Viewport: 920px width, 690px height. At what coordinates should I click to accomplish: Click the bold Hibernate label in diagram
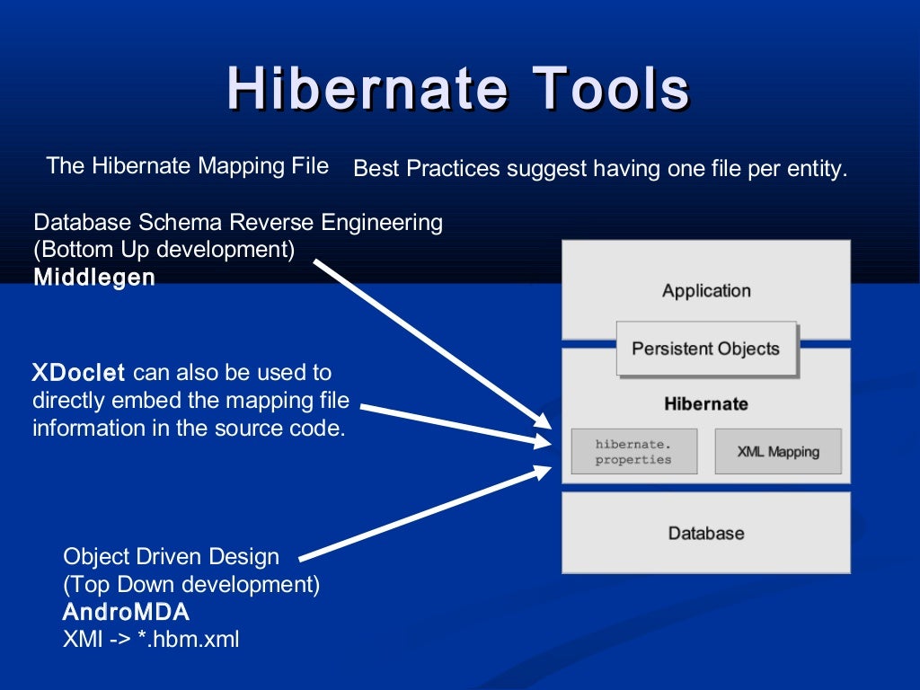706,403
